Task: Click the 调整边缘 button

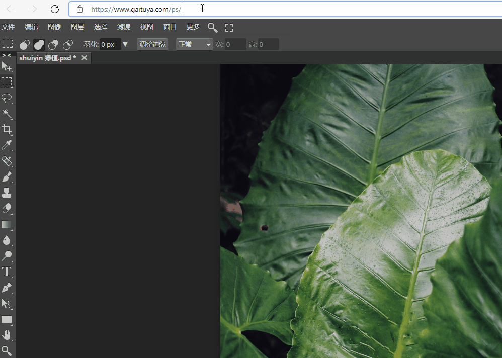Action: (152, 44)
